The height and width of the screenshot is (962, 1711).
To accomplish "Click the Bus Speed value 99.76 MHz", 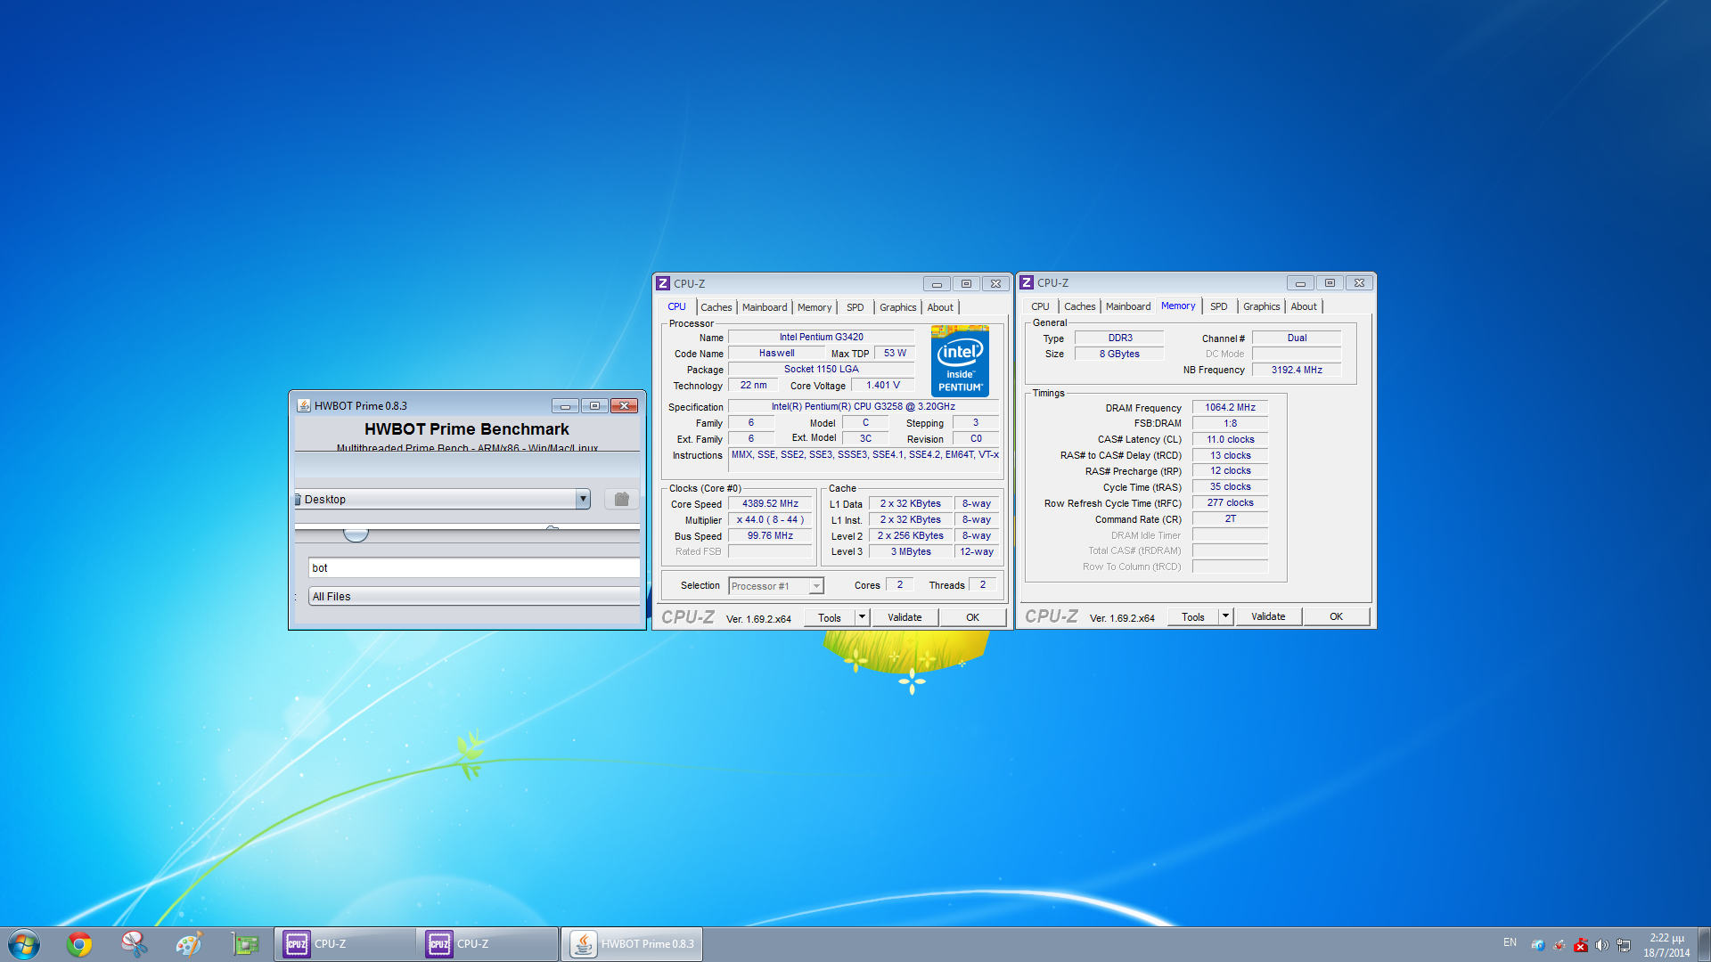I will pos(770,536).
